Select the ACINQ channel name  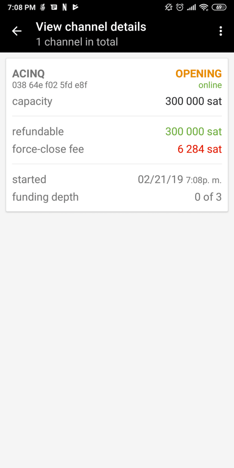point(28,74)
